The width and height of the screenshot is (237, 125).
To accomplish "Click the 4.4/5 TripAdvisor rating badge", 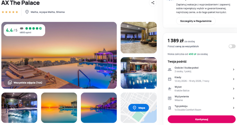I will point(24,30).
